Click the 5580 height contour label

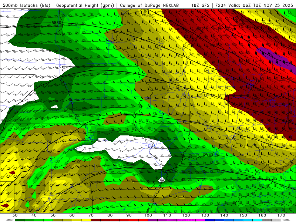[x=56, y=23]
